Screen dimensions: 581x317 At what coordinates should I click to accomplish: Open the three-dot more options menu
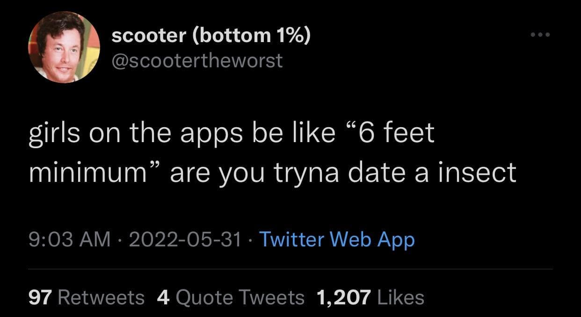click(540, 35)
